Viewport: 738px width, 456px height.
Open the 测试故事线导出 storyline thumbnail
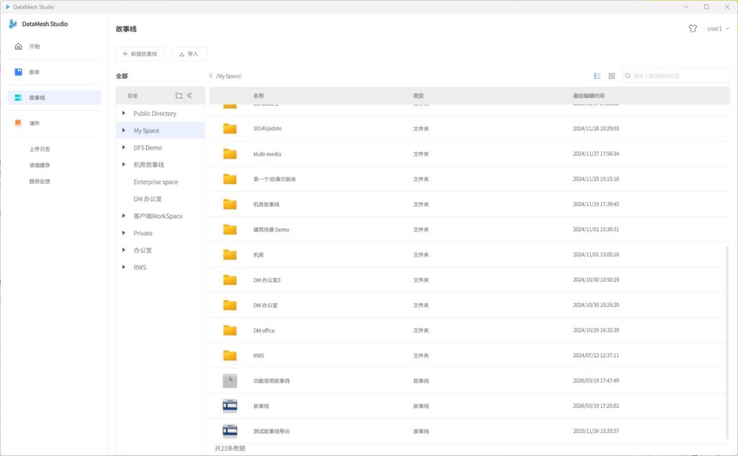230,431
